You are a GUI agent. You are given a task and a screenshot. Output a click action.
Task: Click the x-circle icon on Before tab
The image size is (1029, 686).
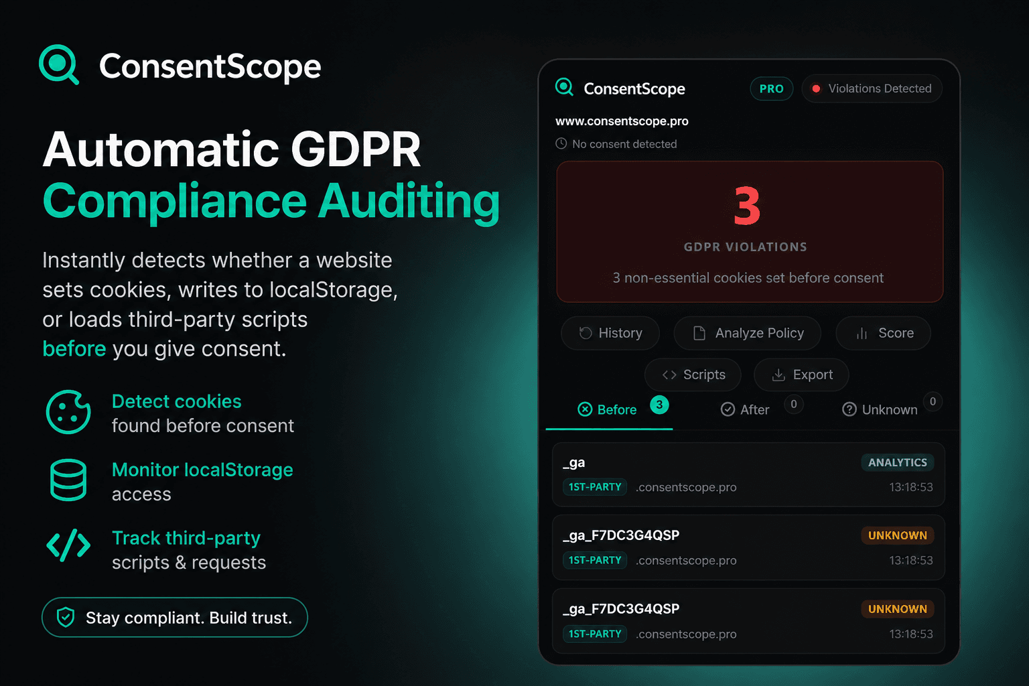585,409
